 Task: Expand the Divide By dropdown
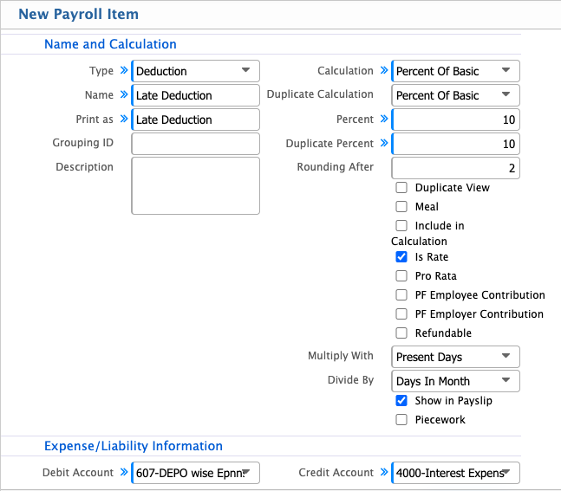tap(455, 381)
